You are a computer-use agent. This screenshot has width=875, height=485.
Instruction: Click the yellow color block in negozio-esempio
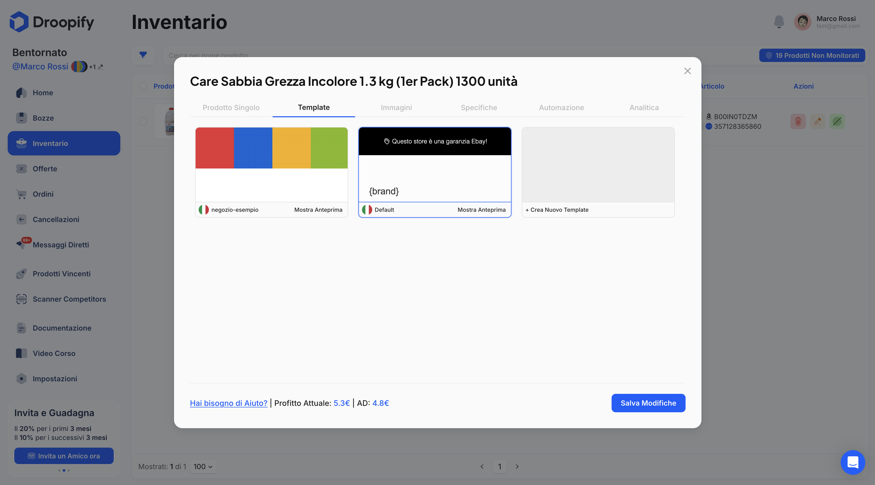pyautogui.click(x=291, y=148)
